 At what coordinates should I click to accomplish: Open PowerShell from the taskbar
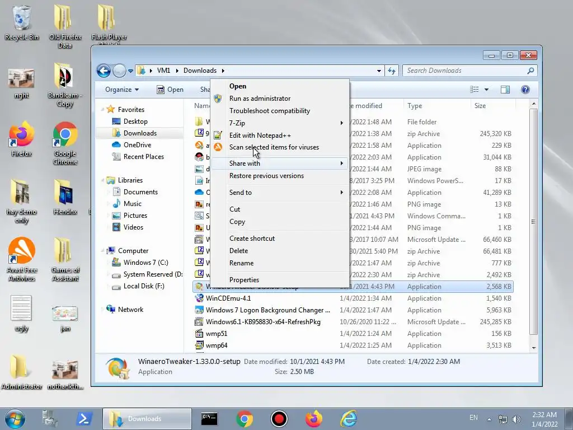coord(84,419)
